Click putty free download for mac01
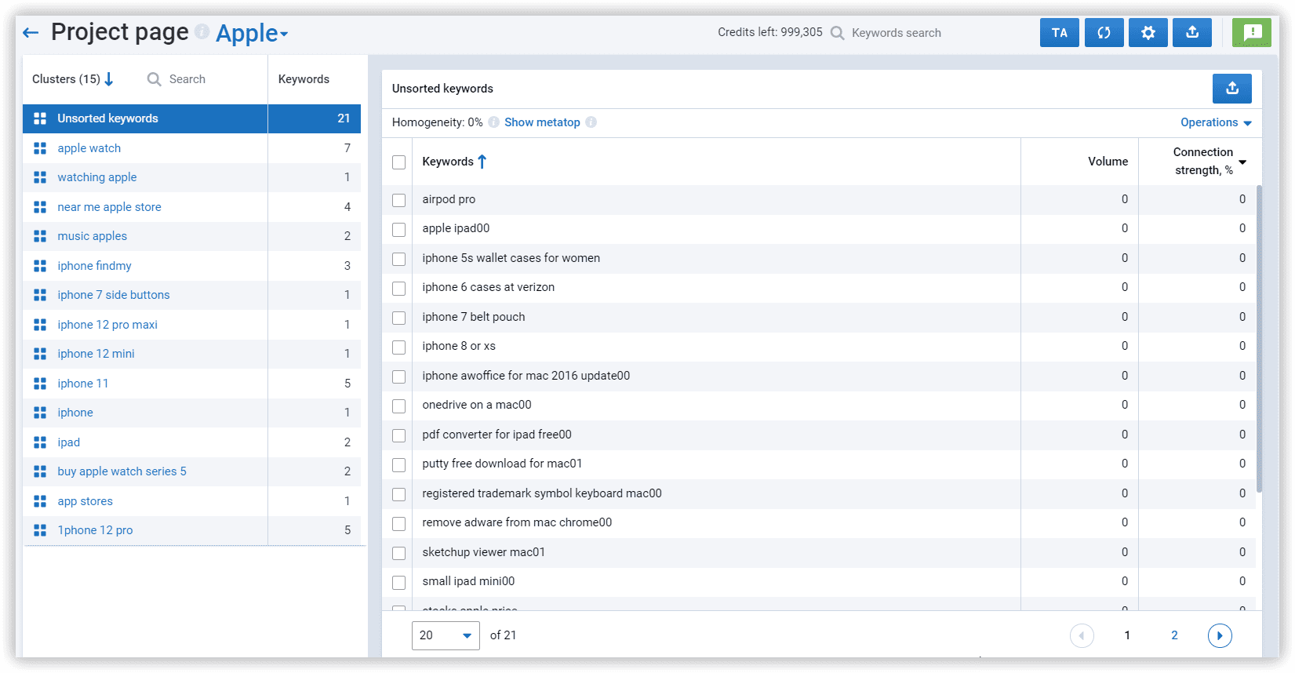The width and height of the screenshot is (1295, 673). [502, 464]
